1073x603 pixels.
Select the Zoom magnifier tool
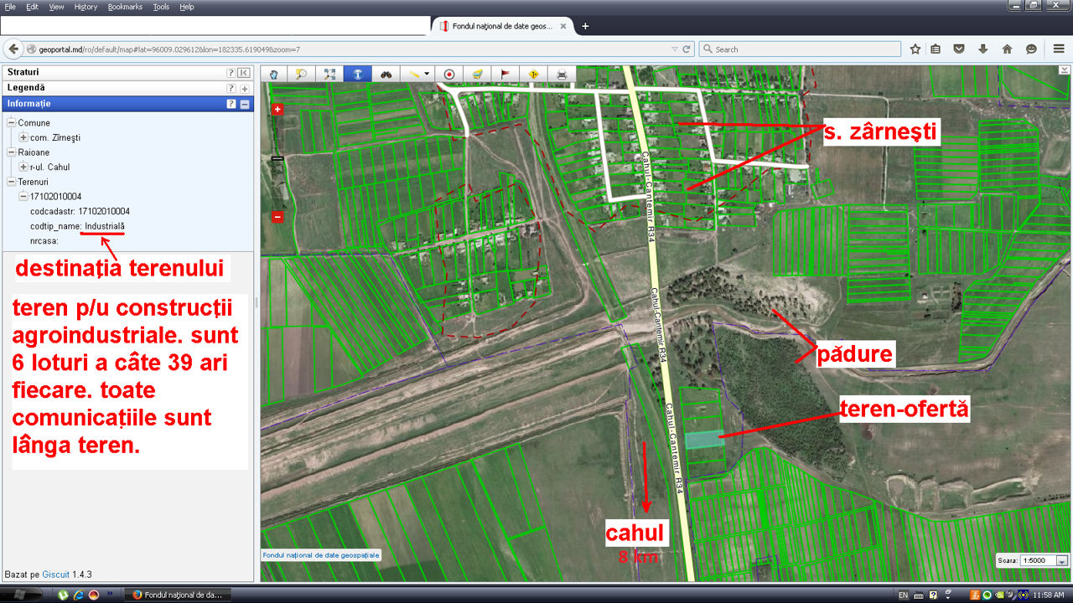(301, 74)
